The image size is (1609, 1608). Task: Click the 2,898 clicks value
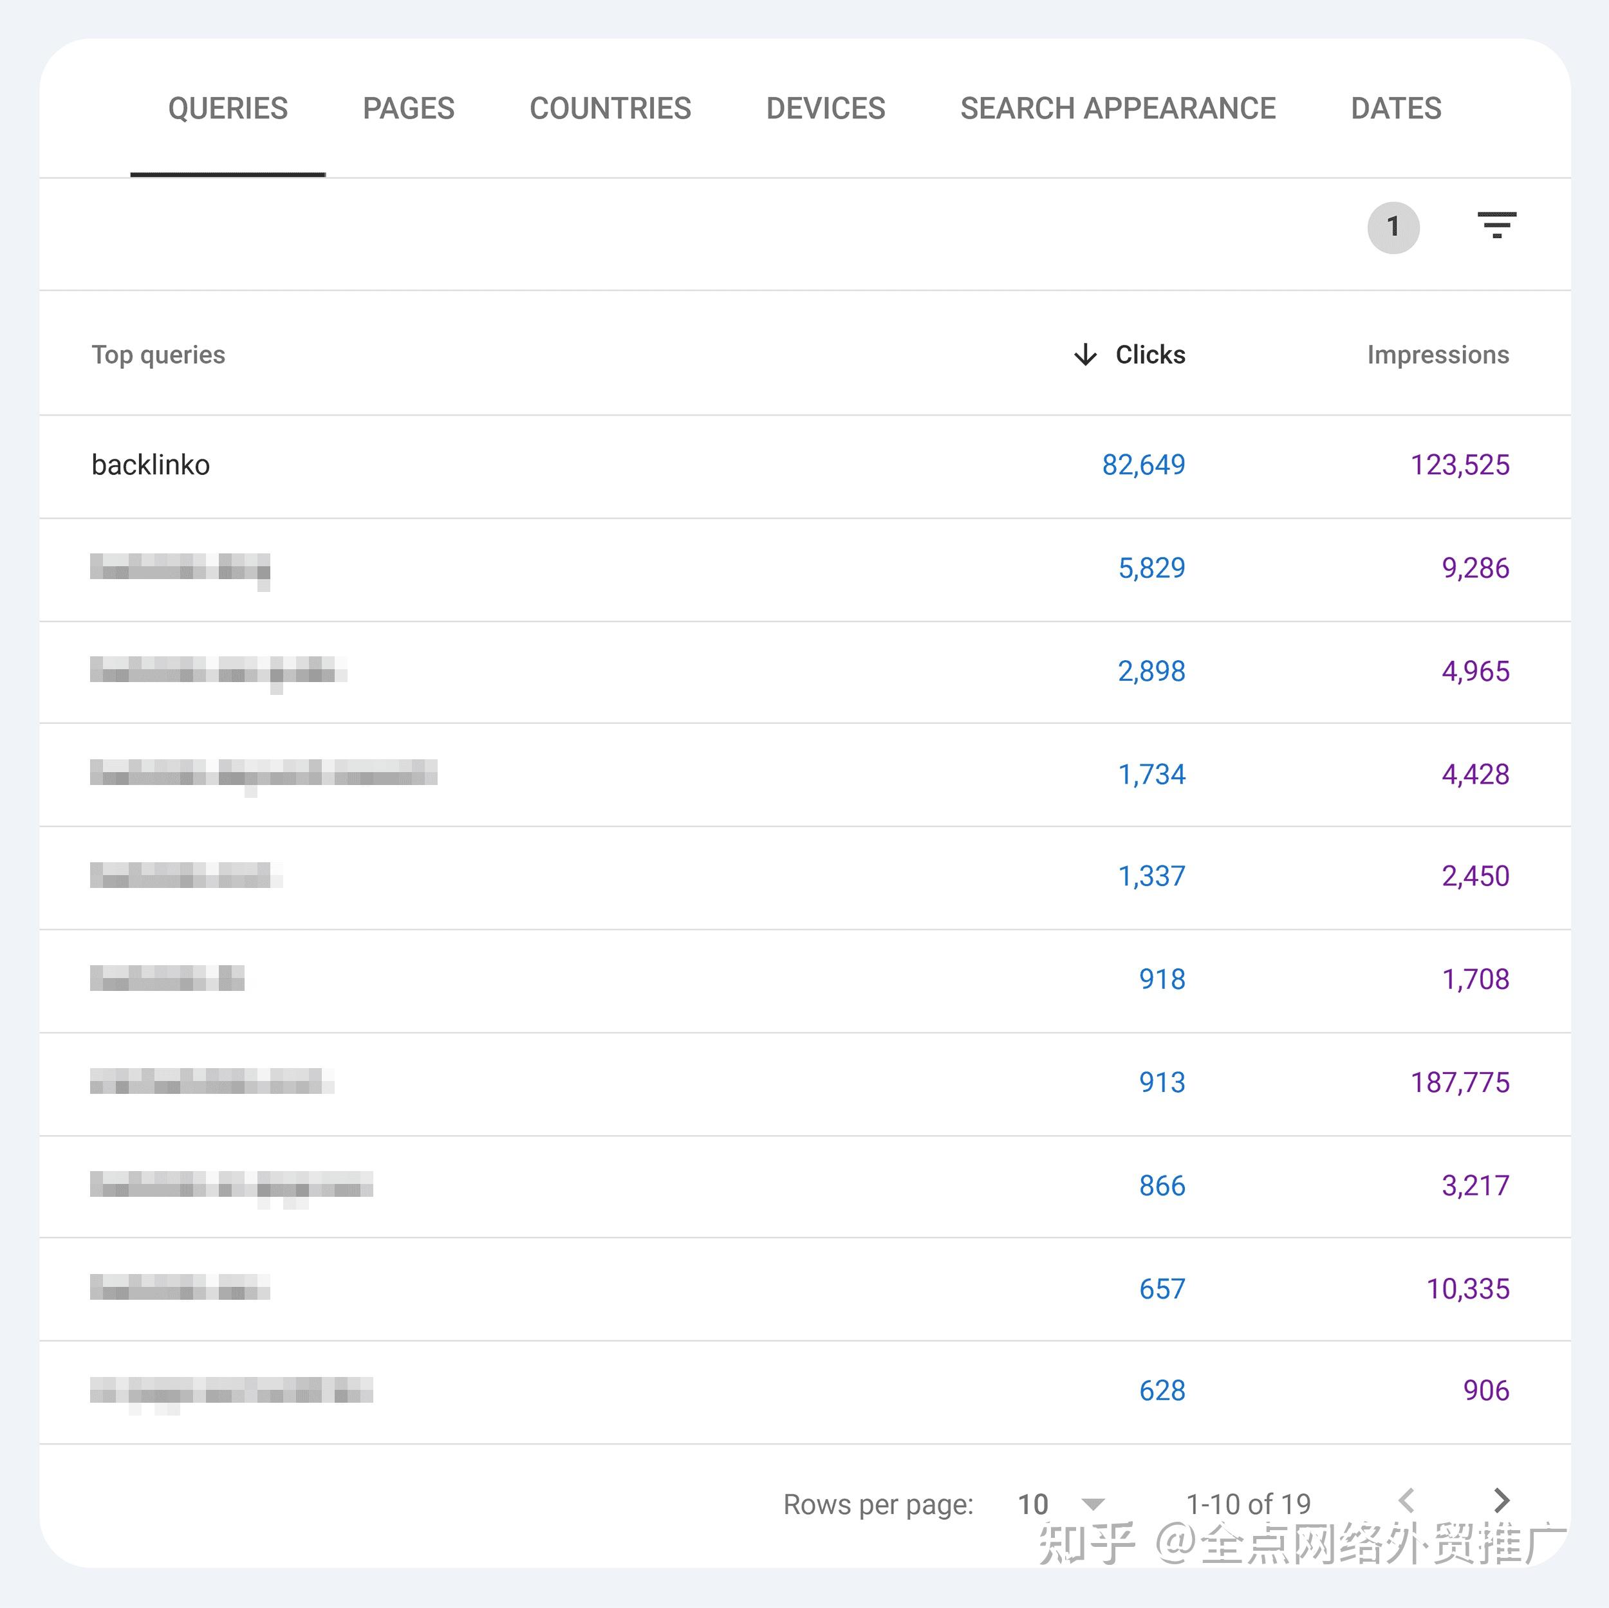[x=1151, y=671]
